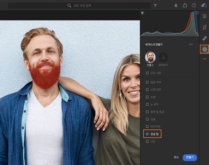Image resolution: width=209 pixels, height=165 pixels.
Task: Enable the 모든 사람 checkbox
Action: [147, 73]
